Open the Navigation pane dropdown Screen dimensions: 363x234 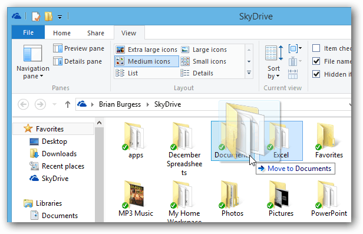click(x=33, y=62)
